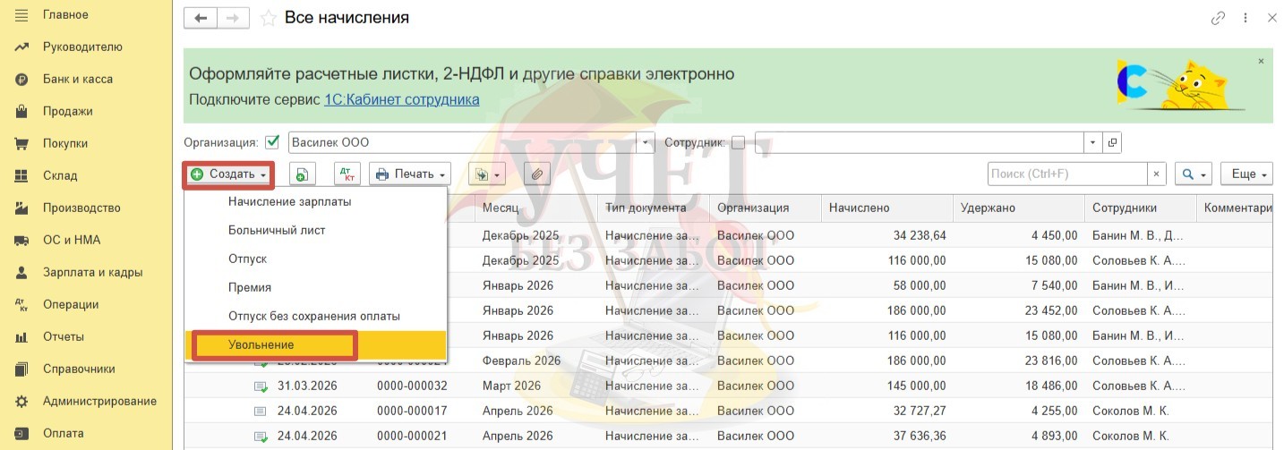1284x450 pixels.
Task: Go back with the left arrow button
Action: (201, 18)
